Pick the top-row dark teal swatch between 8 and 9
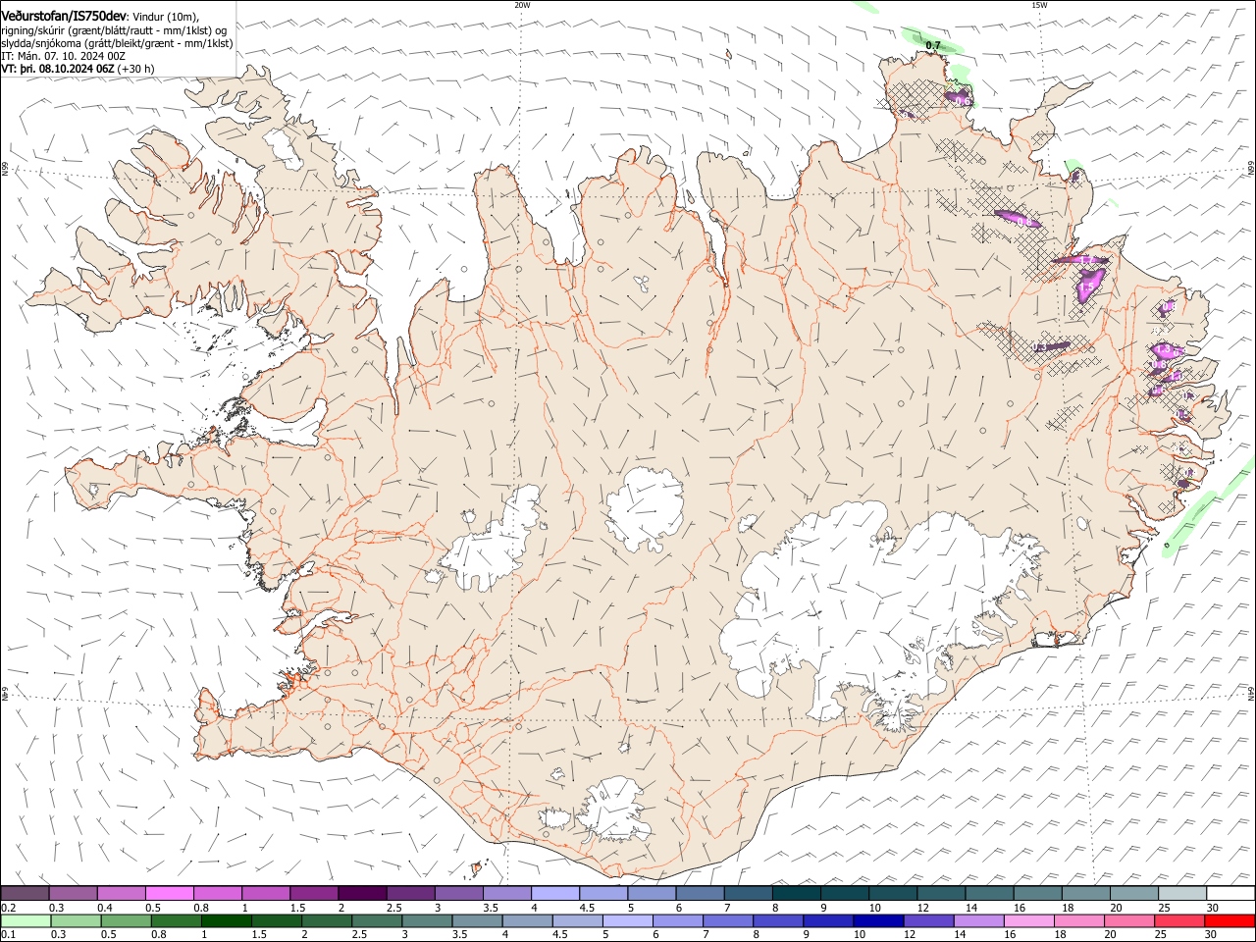This screenshot has width=1256, height=942. [x=796, y=893]
